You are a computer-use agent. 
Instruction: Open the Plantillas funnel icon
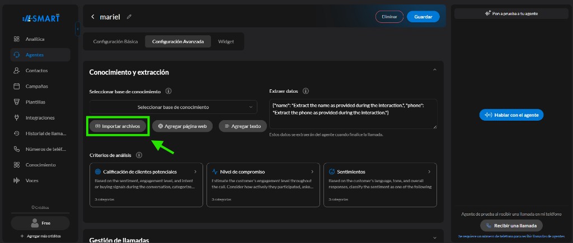click(x=16, y=102)
